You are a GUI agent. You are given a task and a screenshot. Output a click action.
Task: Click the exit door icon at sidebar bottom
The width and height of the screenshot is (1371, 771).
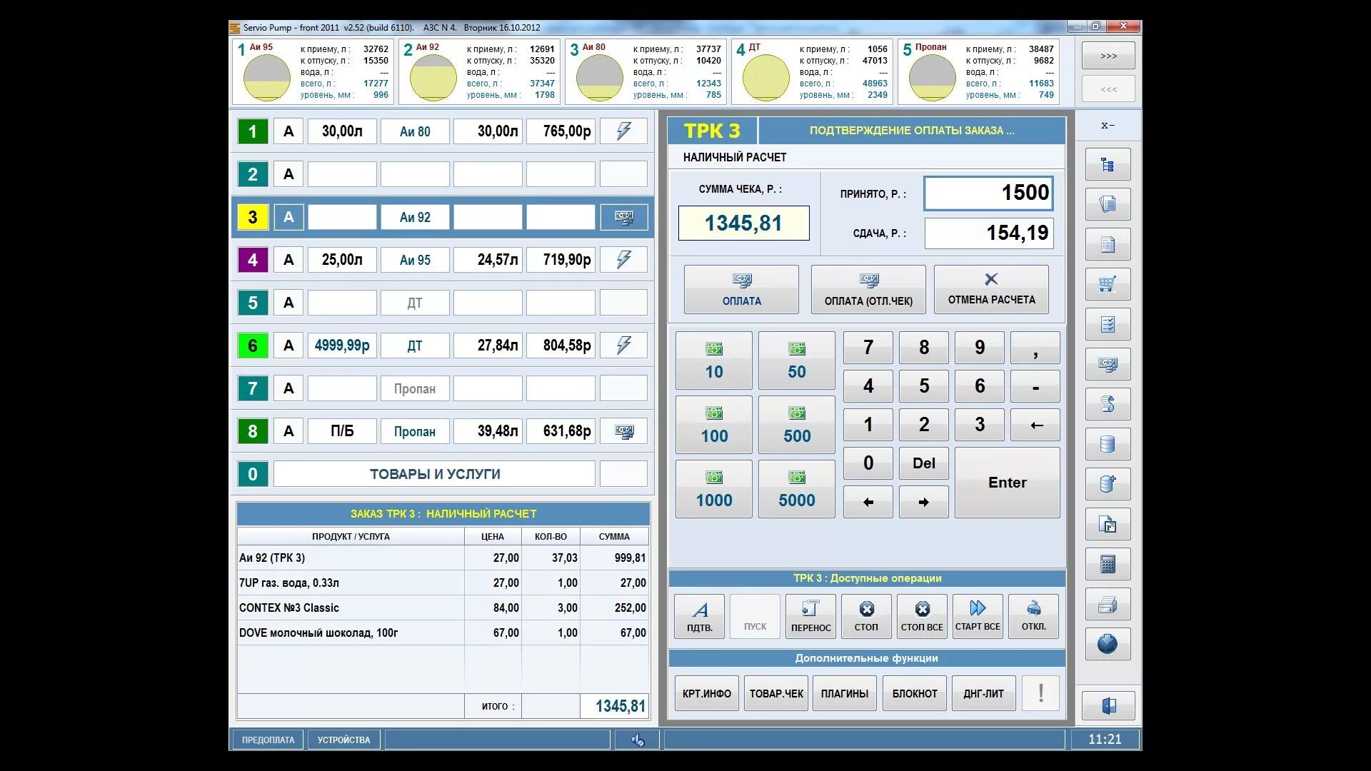click(1108, 706)
